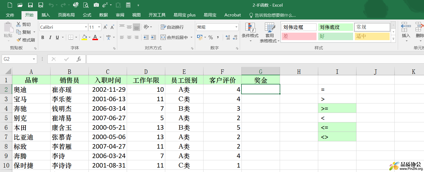Cut selection with 剪切
Image resolution: width=424 pixels, height=172 pixels.
coord(23,25)
